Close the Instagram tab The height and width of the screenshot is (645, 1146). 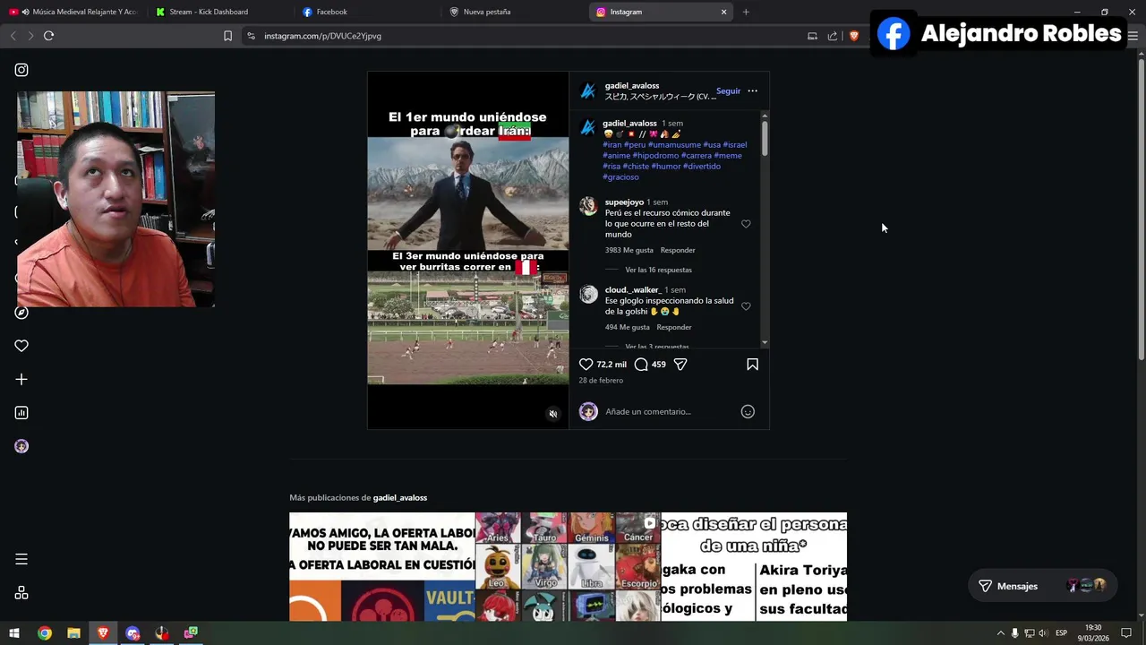723,12
